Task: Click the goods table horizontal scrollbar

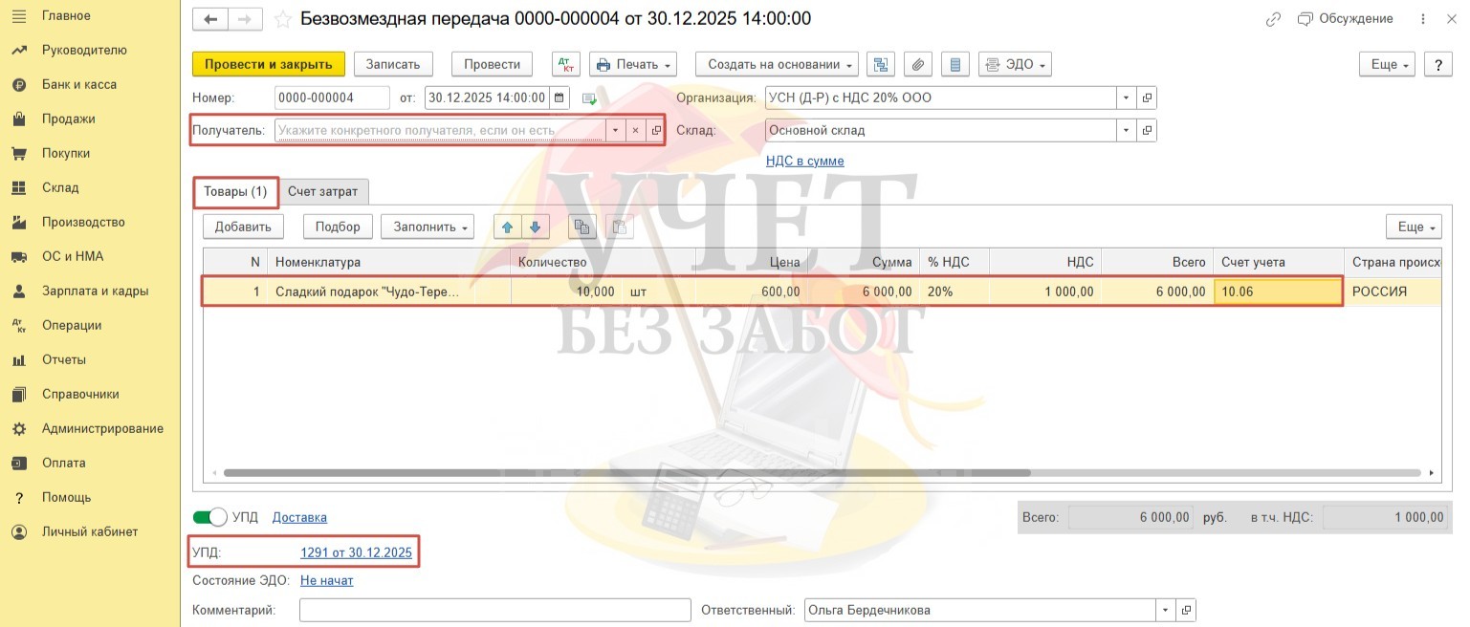Action: click(626, 472)
